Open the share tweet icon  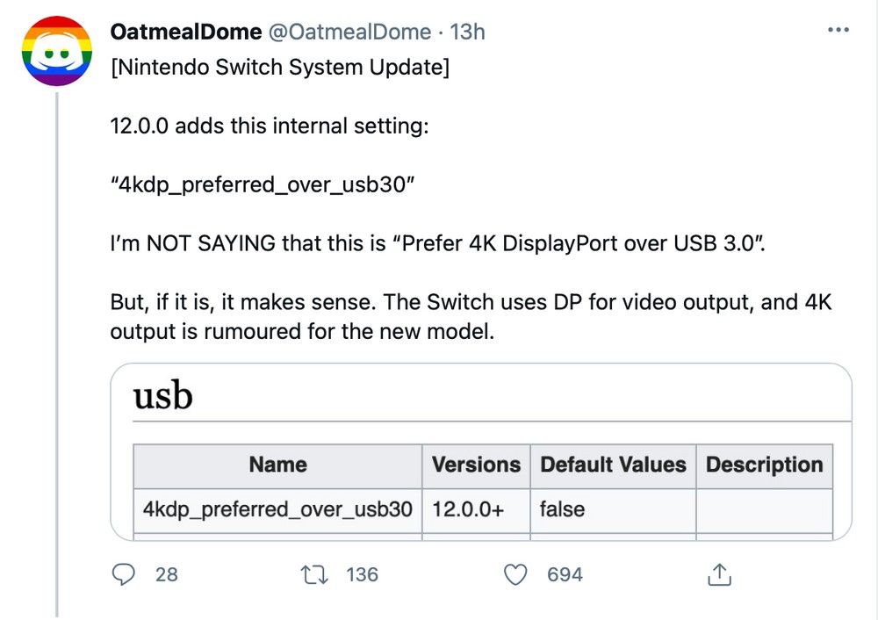pos(719,574)
